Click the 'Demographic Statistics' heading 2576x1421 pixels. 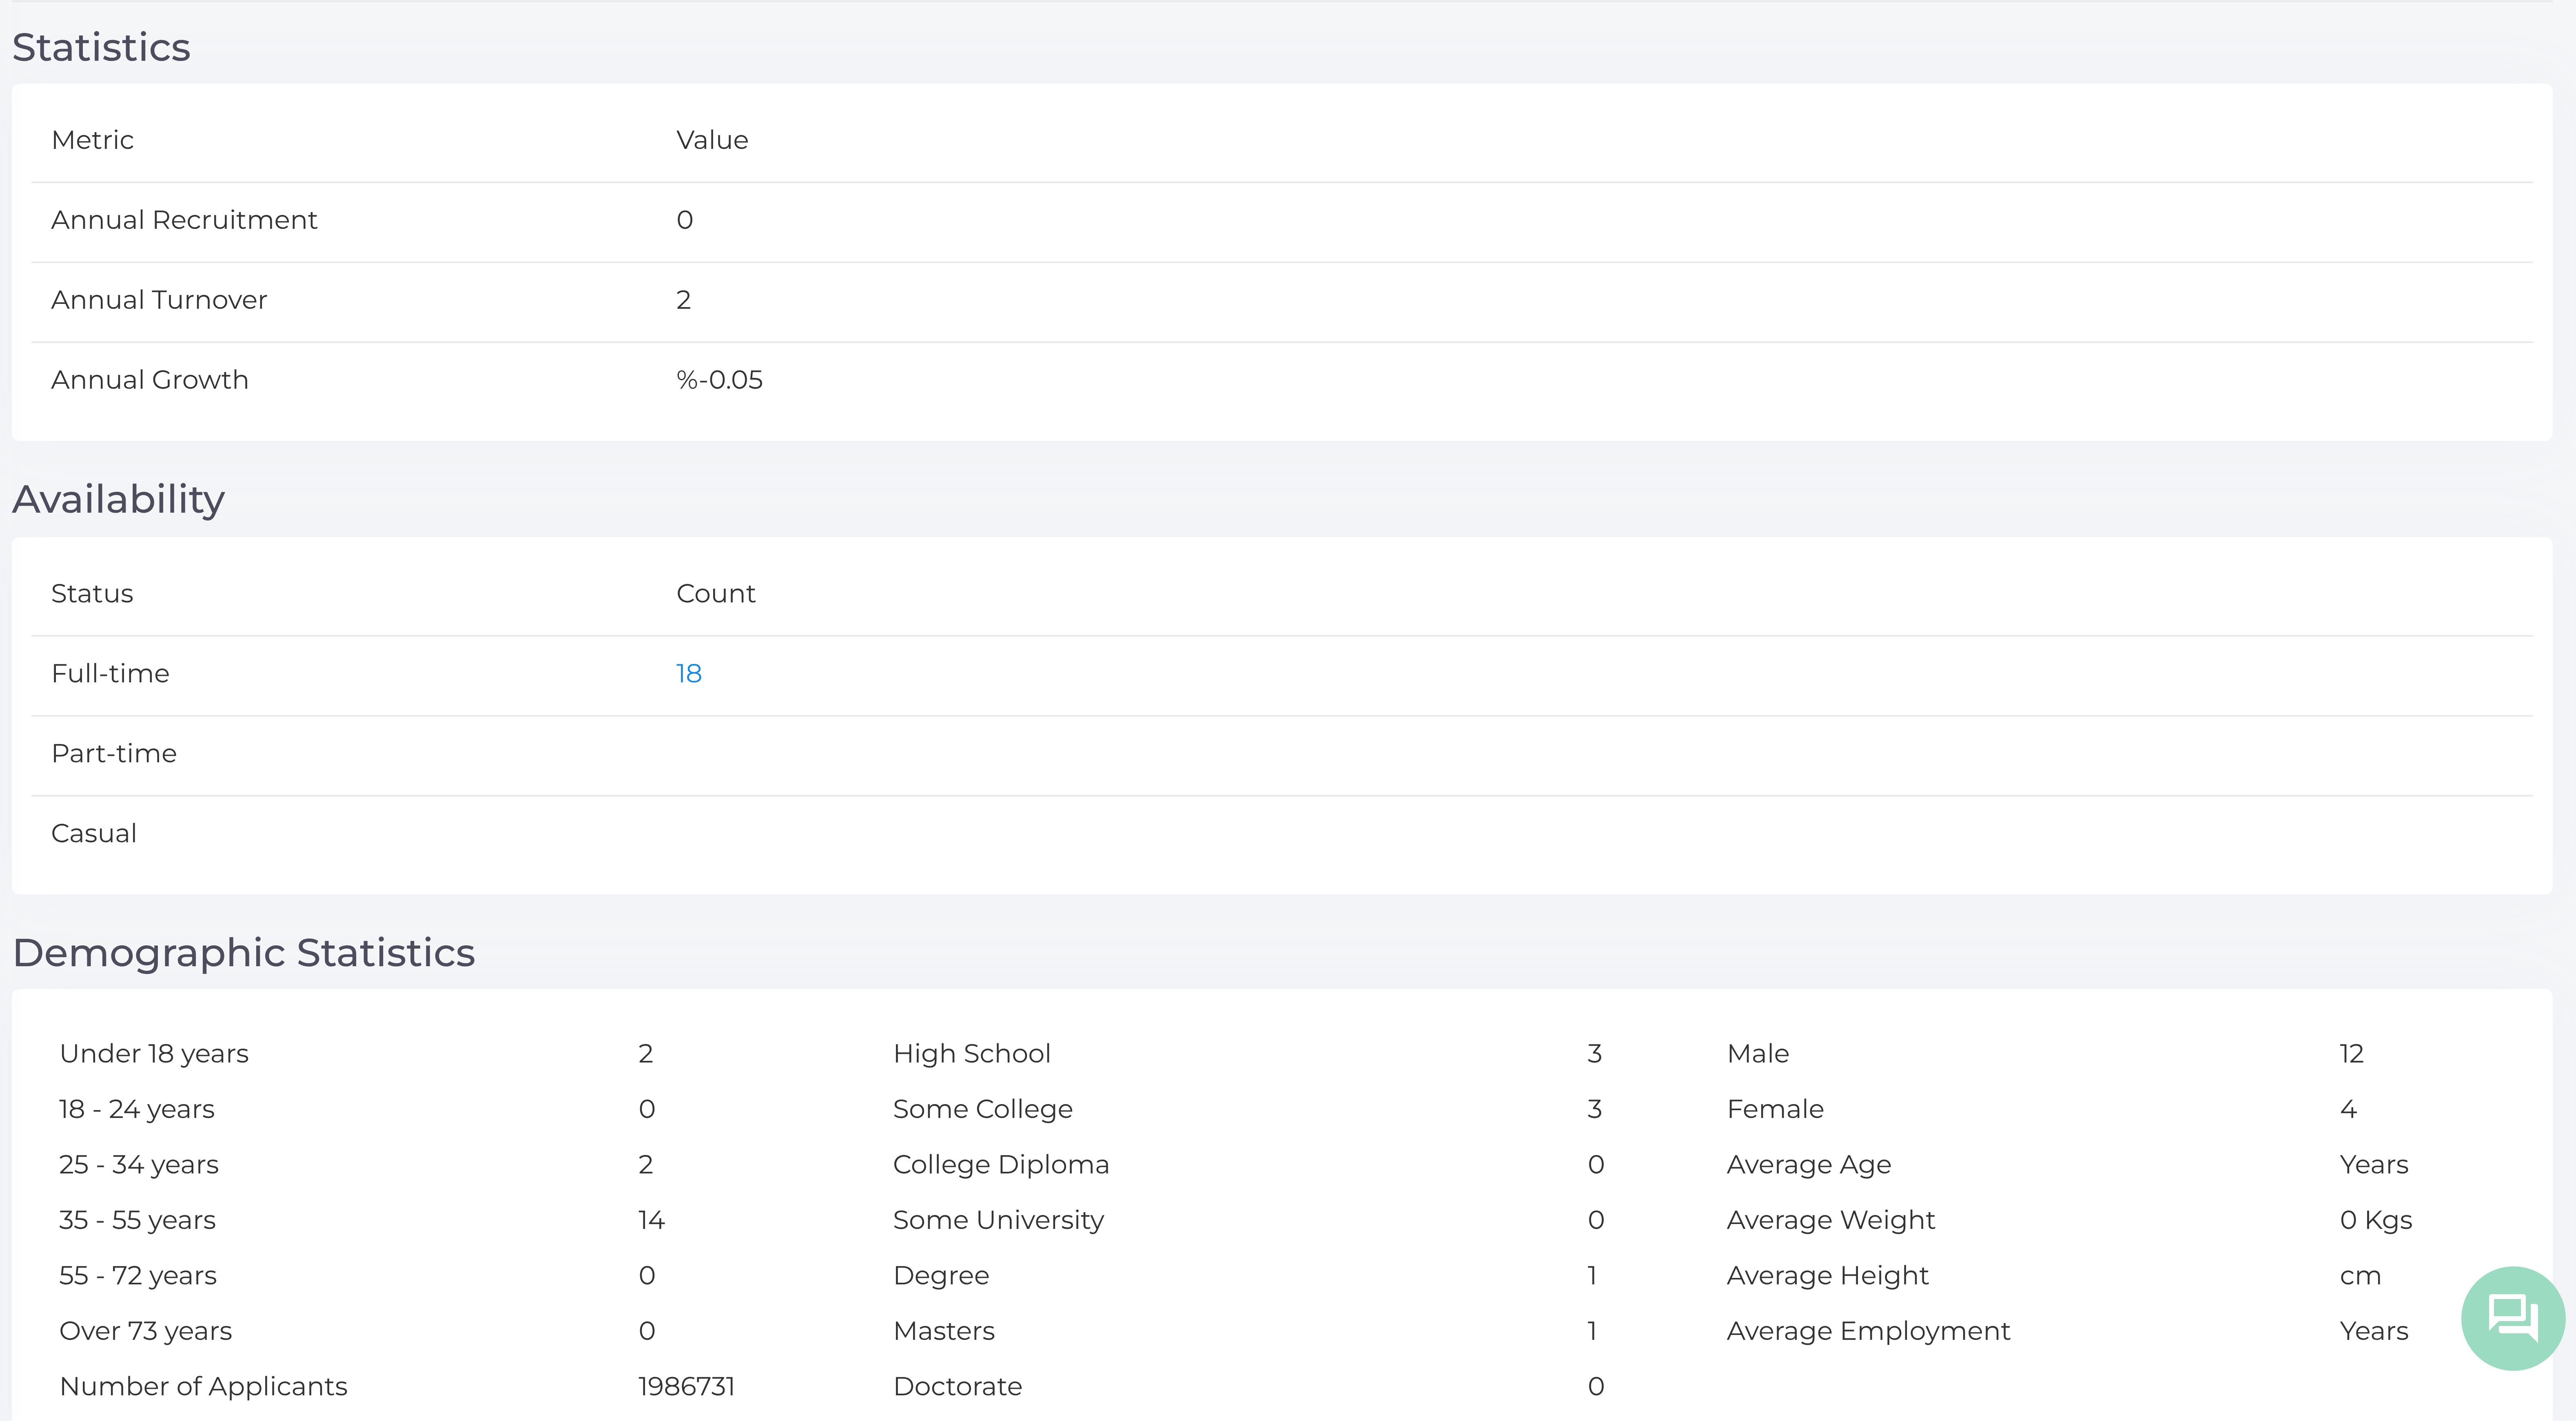[244, 953]
